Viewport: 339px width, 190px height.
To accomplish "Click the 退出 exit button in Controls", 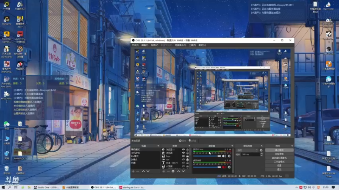I will (x=279, y=170).
